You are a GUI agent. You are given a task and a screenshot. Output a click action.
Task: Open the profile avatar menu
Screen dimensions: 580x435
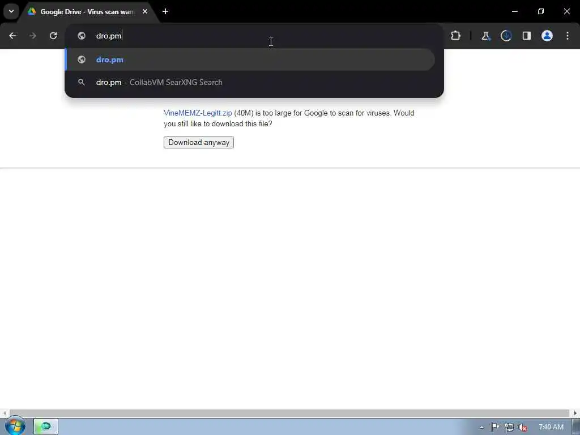[547, 36]
